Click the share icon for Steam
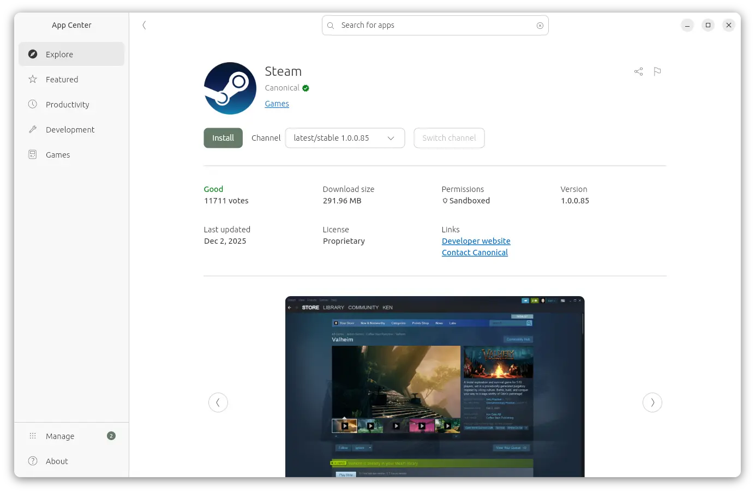 pos(638,71)
